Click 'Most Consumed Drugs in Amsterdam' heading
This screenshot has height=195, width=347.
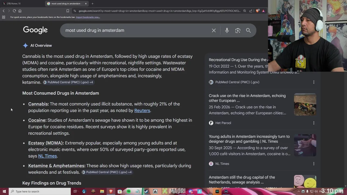[60, 93]
